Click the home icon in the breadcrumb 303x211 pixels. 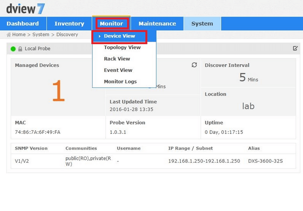(x=9, y=35)
